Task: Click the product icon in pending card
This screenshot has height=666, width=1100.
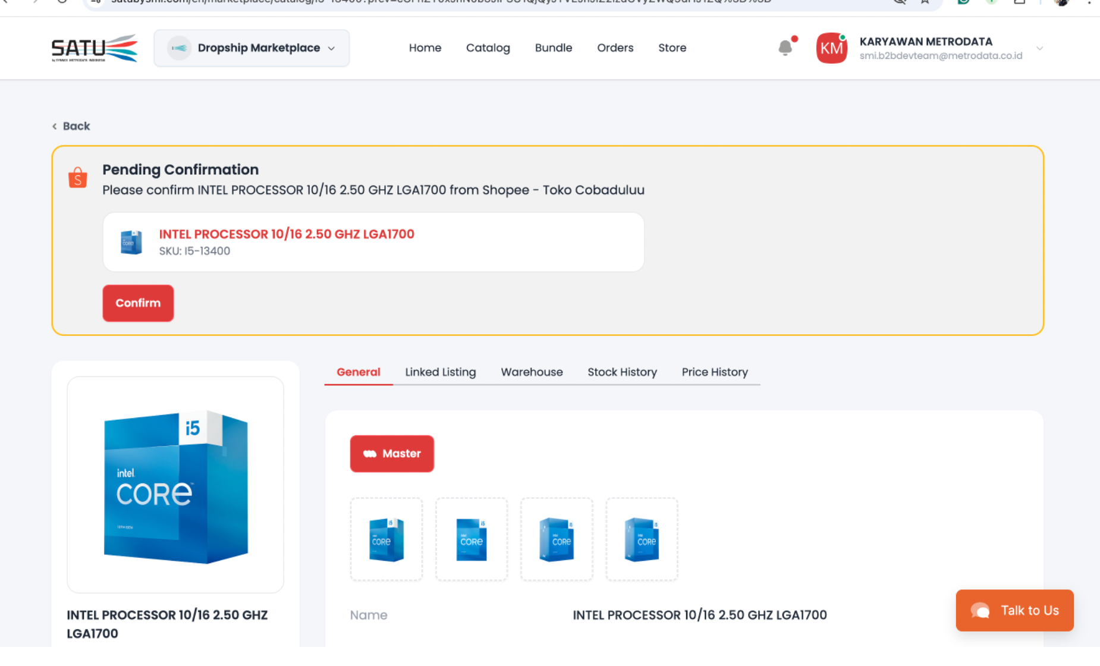Action: pyautogui.click(x=131, y=242)
